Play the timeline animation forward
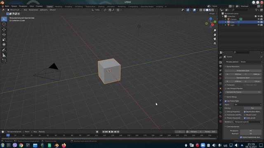The width and height of the screenshot is (264, 148). (112, 132)
